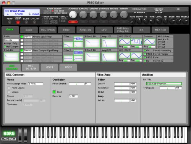Image resolution: width=191 pixels, height=144 pixels.
Task: Click the reverb/delay LEVEL knob
Action: point(159,21)
